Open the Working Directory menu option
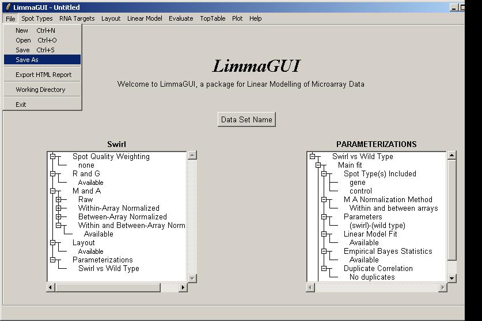The height and width of the screenshot is (321, 482). coord(40,90)
